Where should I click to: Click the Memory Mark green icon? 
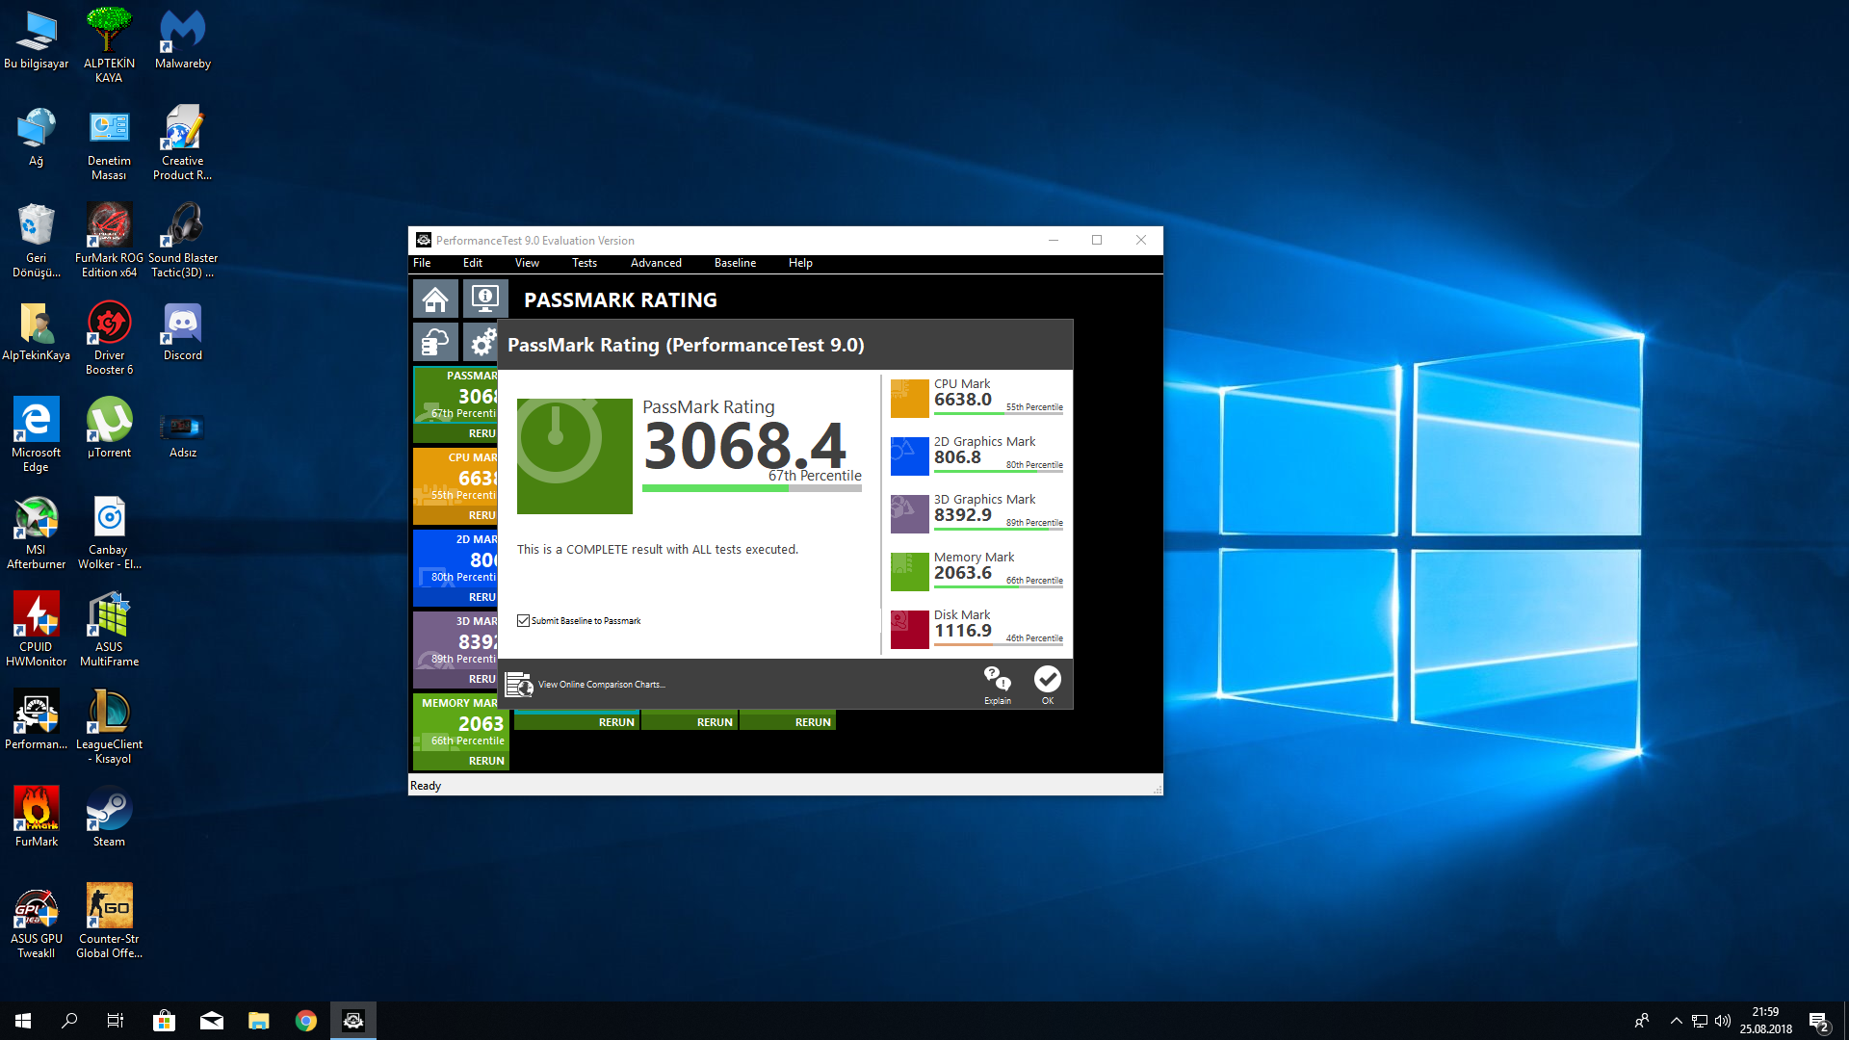[x=909, y=572]
